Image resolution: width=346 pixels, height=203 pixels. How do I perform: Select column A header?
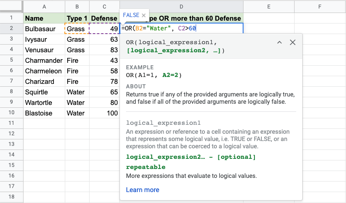(44, 6)
